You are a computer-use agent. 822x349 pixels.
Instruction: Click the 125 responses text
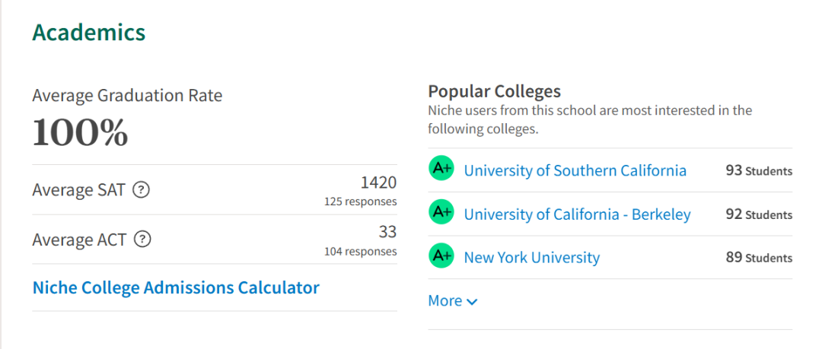click(360, 201)
